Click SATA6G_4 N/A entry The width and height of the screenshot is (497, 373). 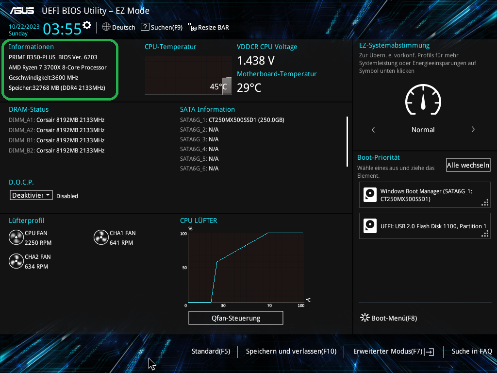click(199, 149)
